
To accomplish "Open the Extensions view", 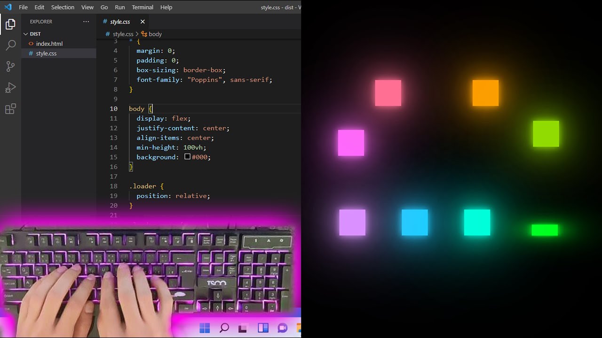I will (x=10, y=109).
